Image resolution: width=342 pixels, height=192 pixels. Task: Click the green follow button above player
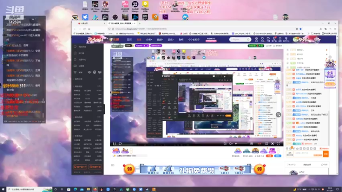tap(256, 46)
